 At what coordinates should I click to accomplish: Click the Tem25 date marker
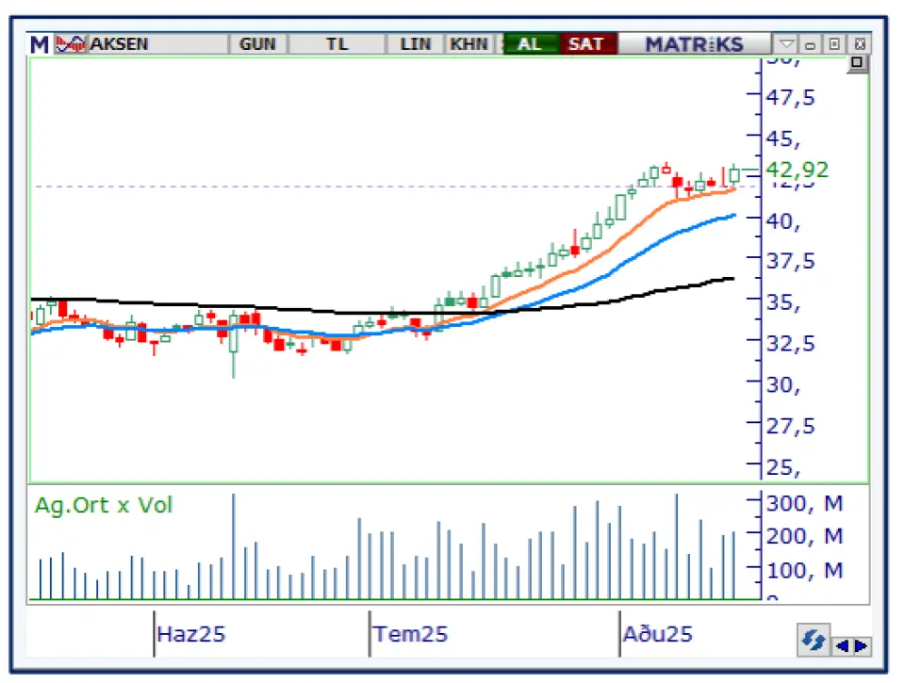[x=410, y=635]
